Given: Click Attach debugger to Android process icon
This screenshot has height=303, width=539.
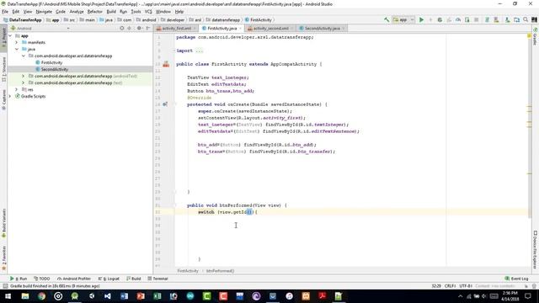Looking at the screenshot, I should tap(467, 20).
